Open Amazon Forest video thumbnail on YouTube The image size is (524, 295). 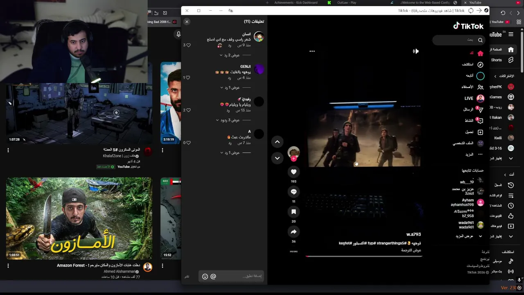pos(79,218)
